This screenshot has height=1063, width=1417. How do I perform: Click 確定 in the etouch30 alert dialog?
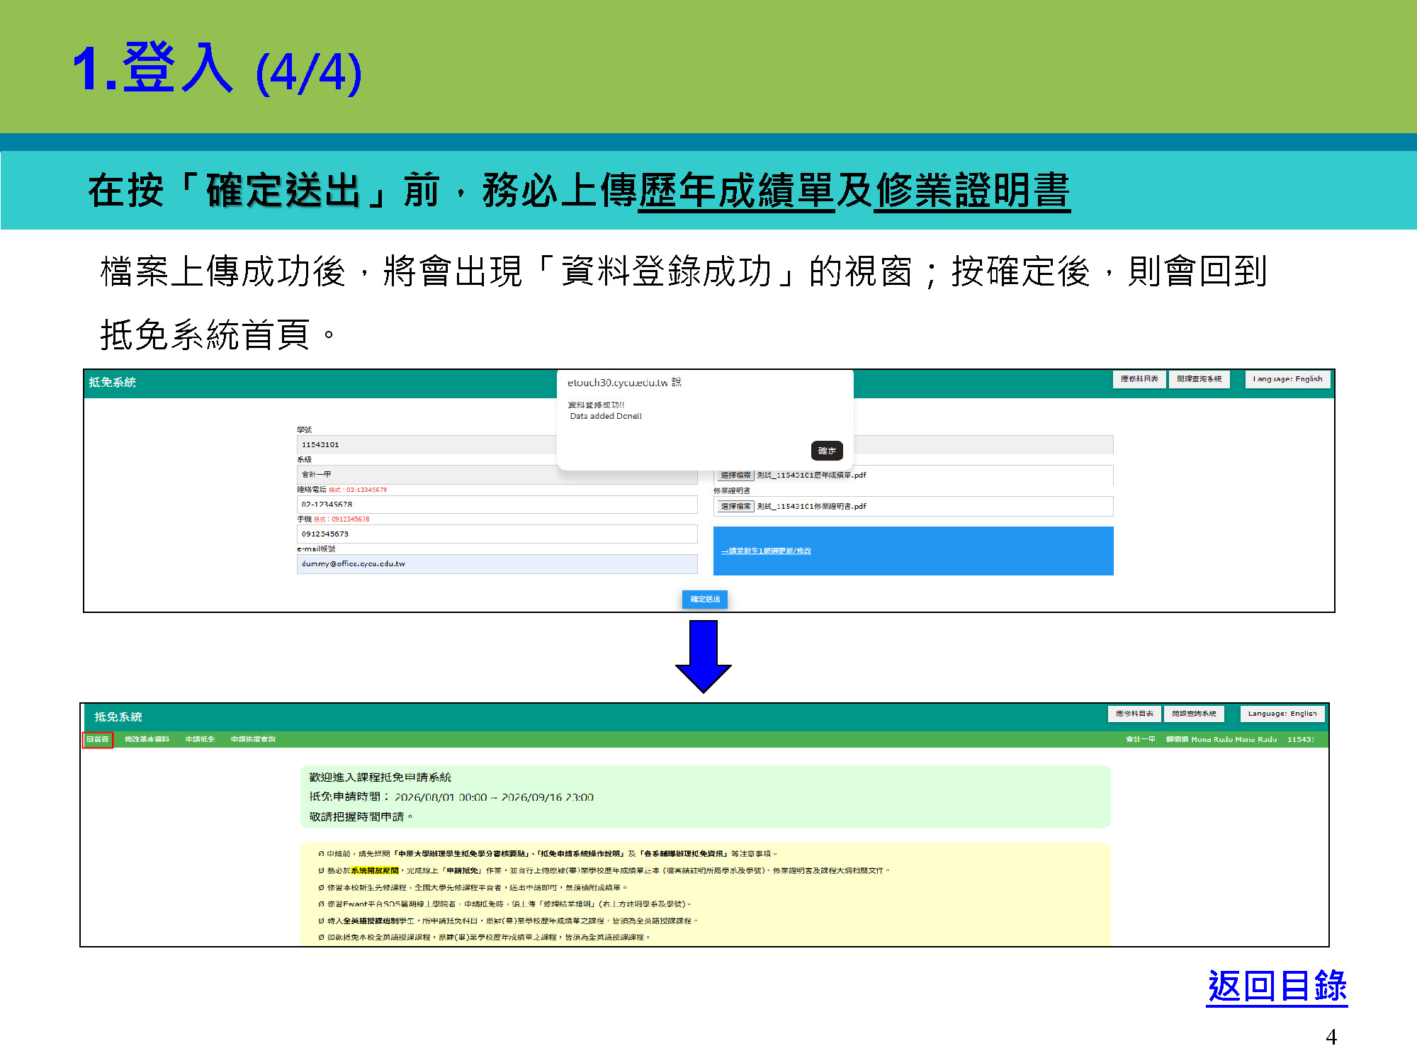827,451
